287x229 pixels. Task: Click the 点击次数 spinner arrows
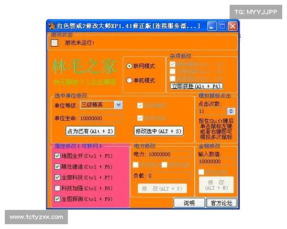click(231, 111)
